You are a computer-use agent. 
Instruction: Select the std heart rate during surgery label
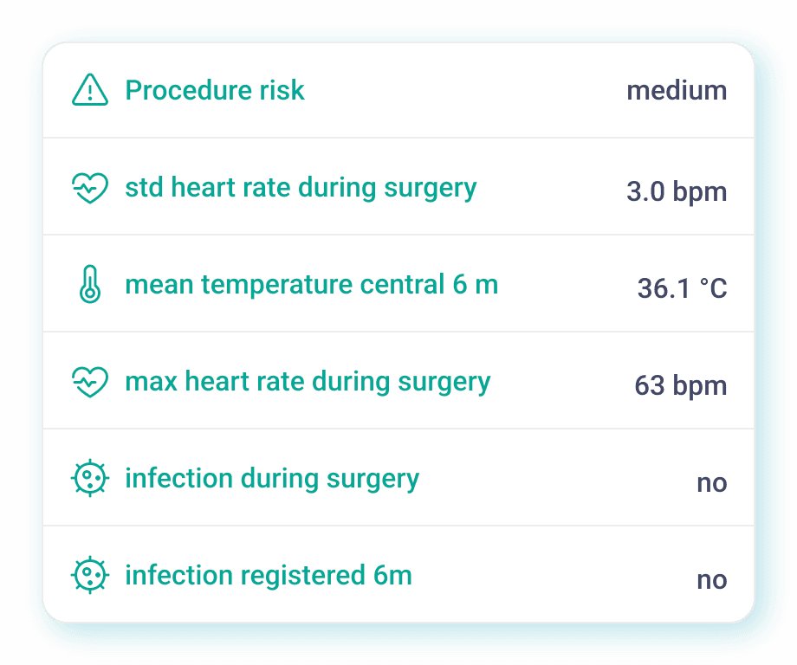tap(301, 187)
